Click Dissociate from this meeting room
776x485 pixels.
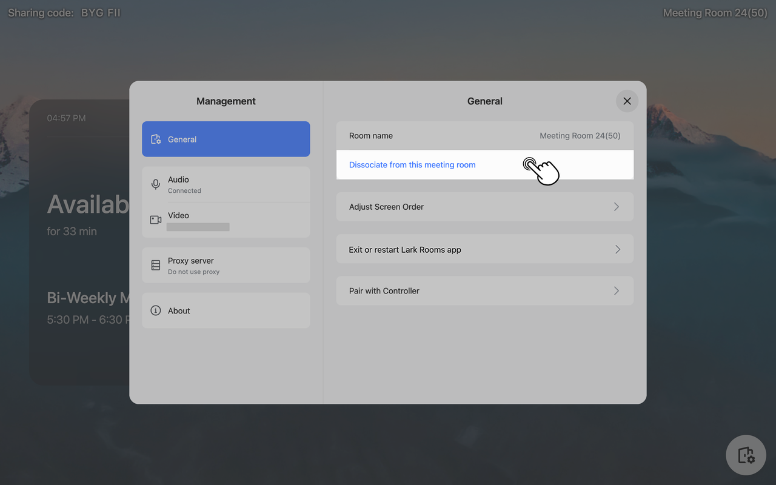coord(412,165)
